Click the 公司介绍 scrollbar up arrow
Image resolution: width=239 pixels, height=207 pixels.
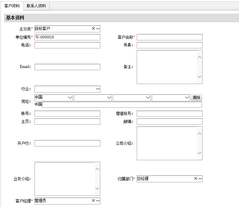[x=199, y=134]
